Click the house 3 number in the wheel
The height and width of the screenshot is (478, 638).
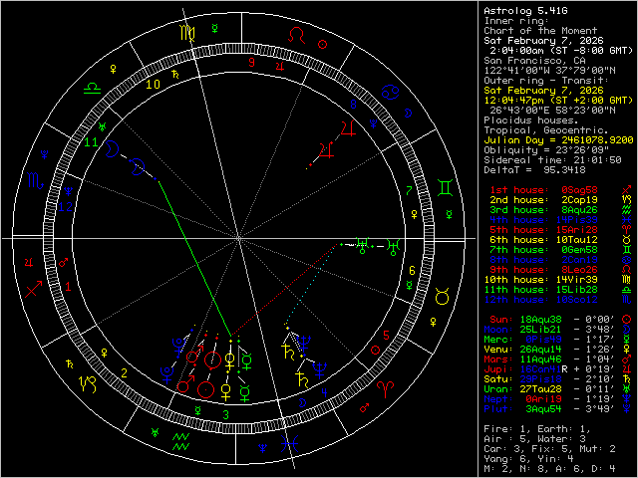coord(225,413)
